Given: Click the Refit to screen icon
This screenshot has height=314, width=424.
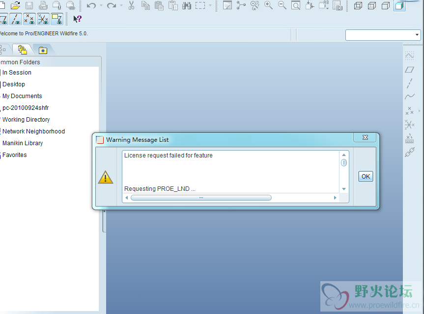Looking at the screenshot, I should tap(296, 5).
